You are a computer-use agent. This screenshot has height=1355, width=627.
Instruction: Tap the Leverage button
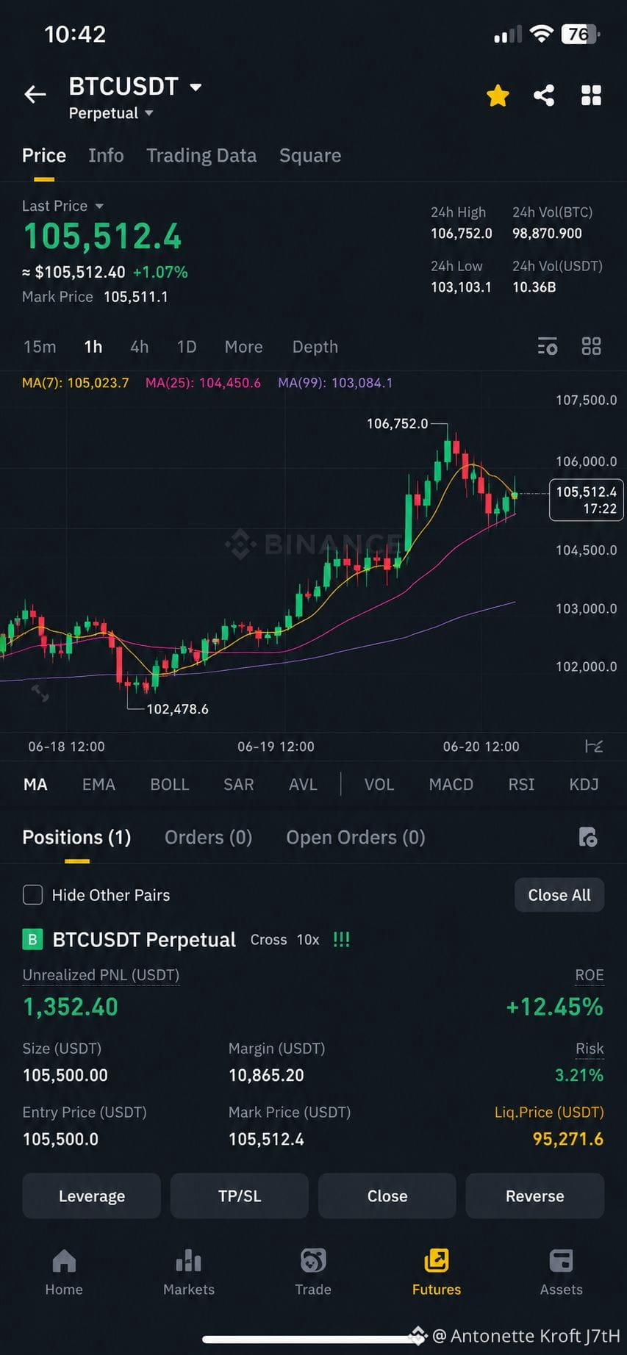[x=92, y=1196]
